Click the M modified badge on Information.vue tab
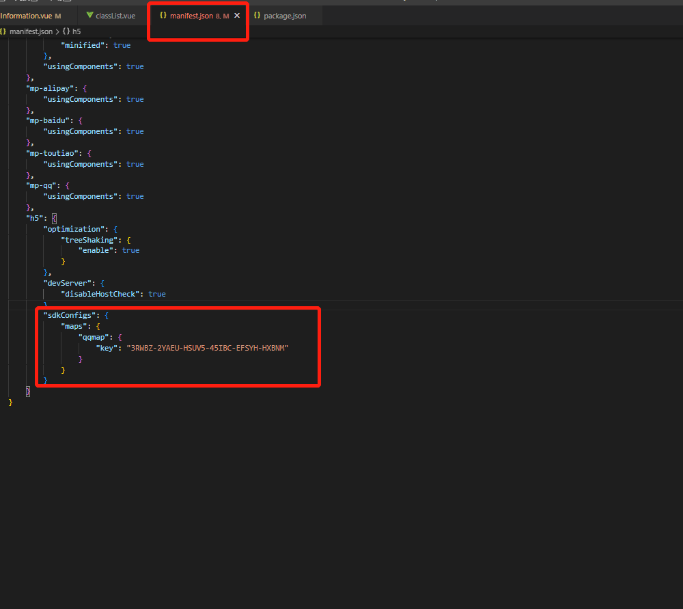 click(58, 16)
